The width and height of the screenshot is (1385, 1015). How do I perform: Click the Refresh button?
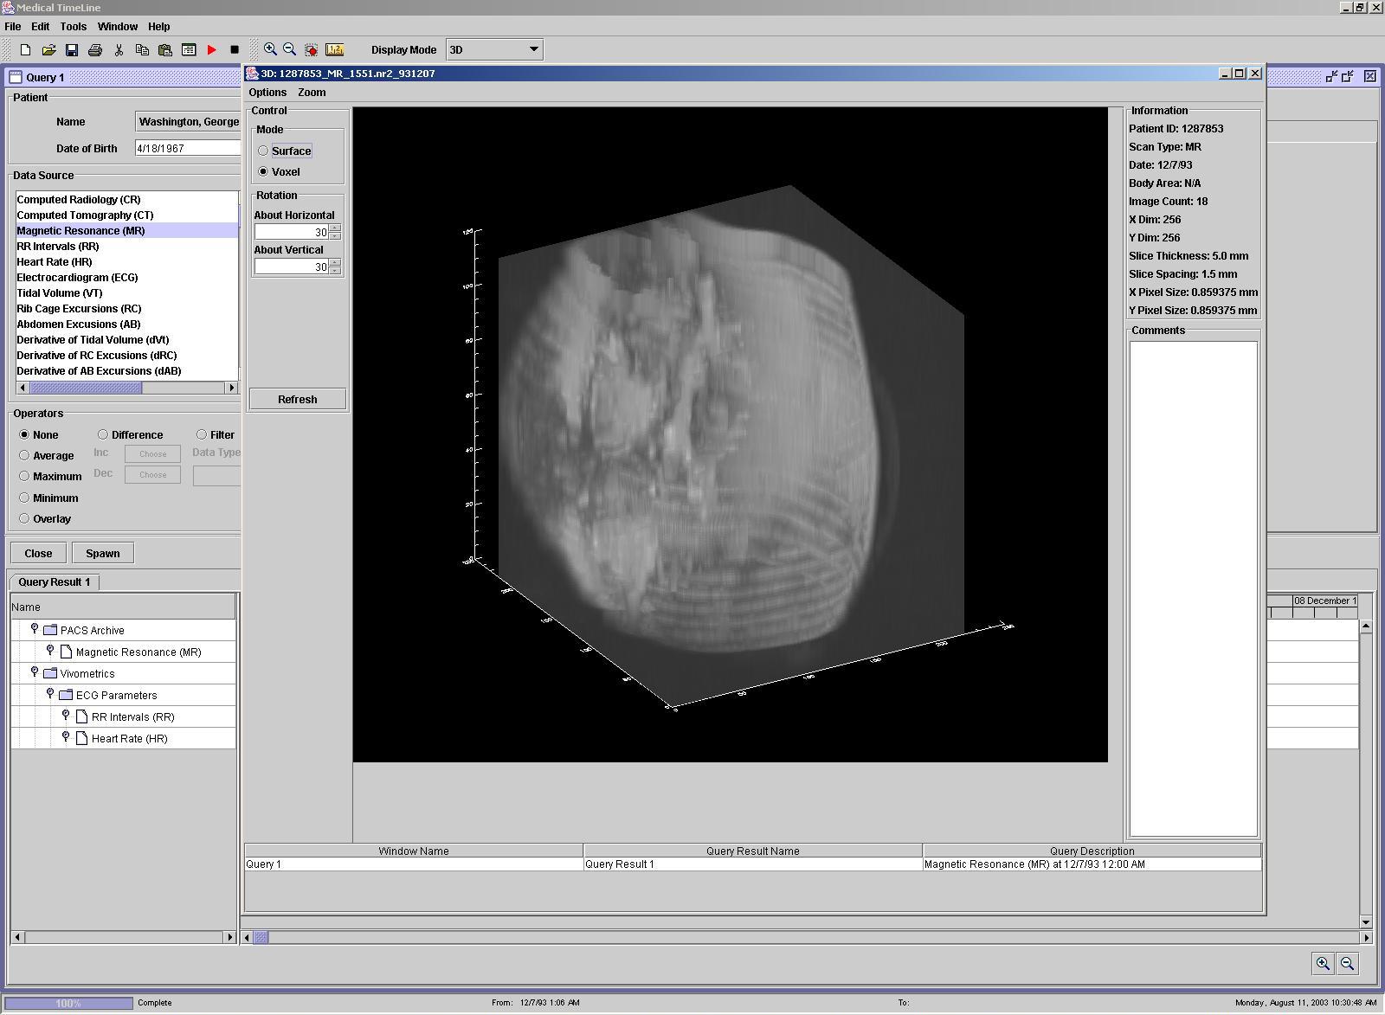[298, 399]
